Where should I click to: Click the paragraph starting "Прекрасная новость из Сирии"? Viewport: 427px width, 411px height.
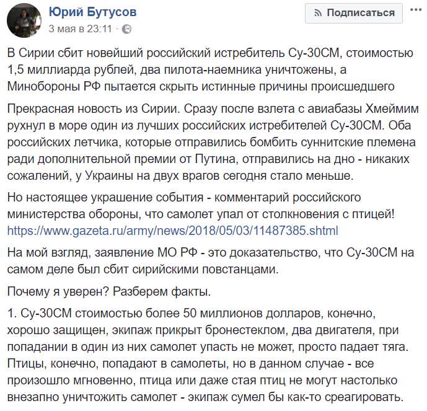coord(213,142)
